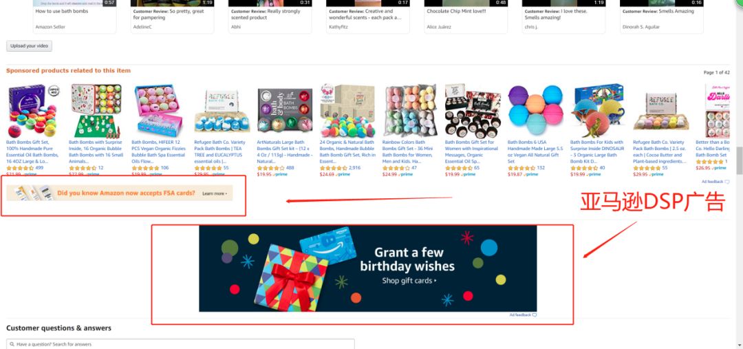Viewport: 743px width, 349px height.
Task: Click the Ad feedback icon under sponsored products
Action: click(727, 182)
